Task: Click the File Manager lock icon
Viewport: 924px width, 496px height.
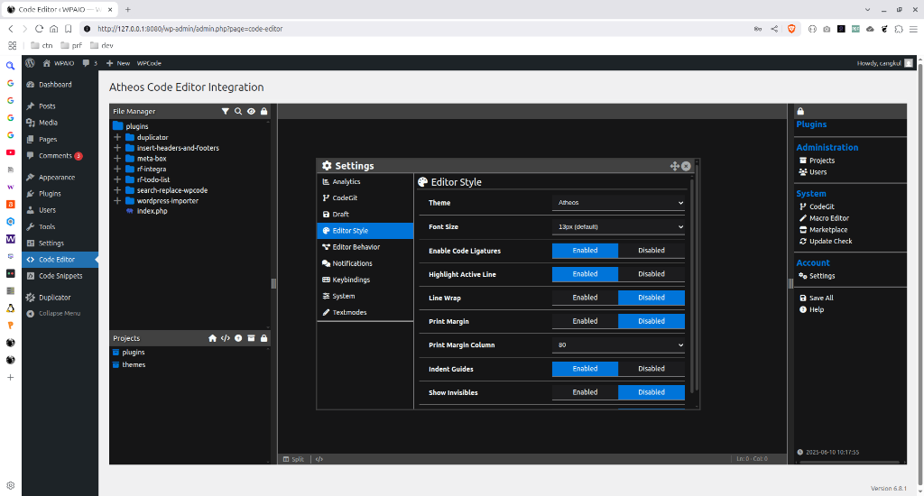Action: pyautogui.click(x=264, y=111)
